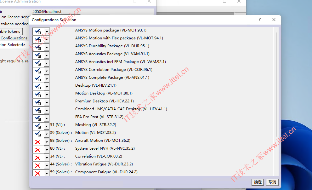This screenshot has height=190, width=312.
Task: Open dropdown arrow for Combined LMS/CATIA-CAE Desktop
Action: (x=47, y=110)
